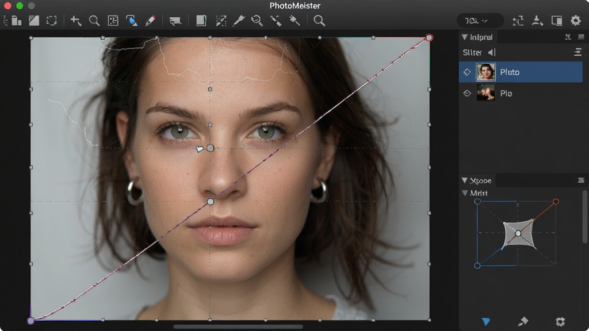Open the gear settings icon in top toolbar
The image size is (589, 331).
click(x=575, y=20)
